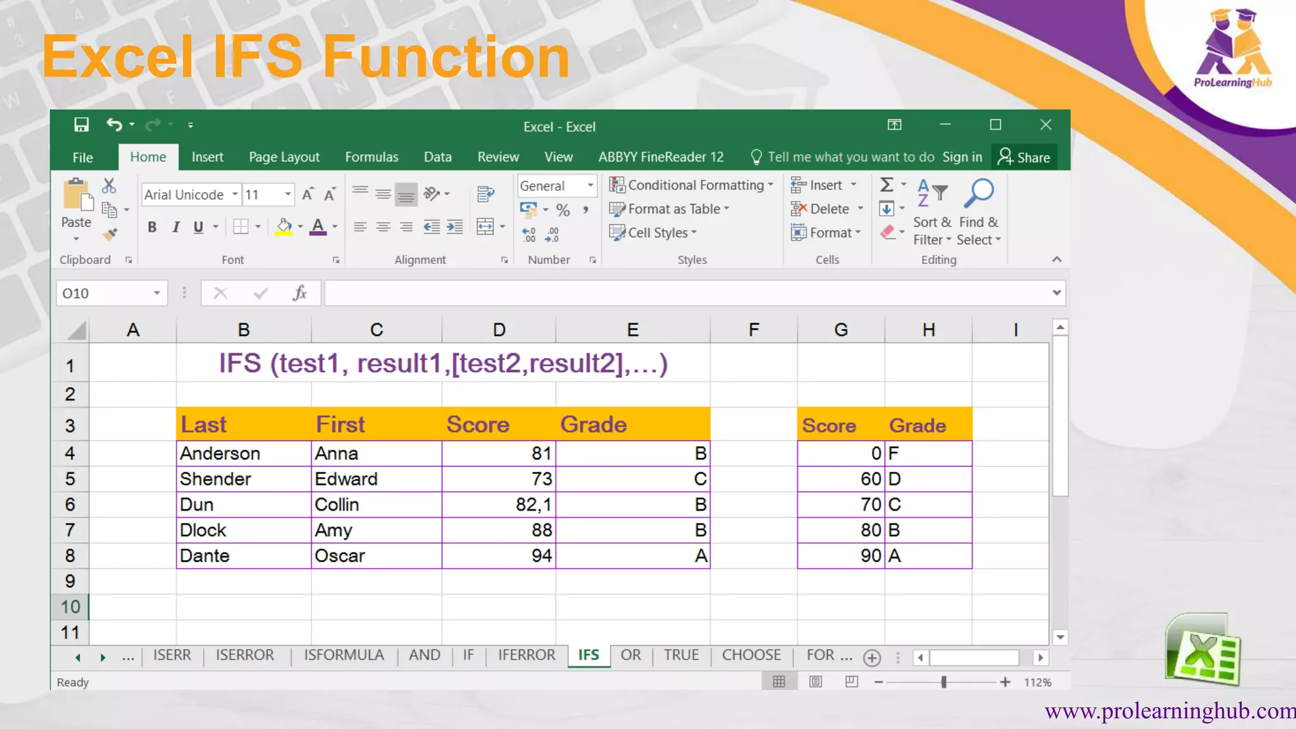Click the Cut scissors icon
1296x729 pixels.
click(x=109, y=185)
